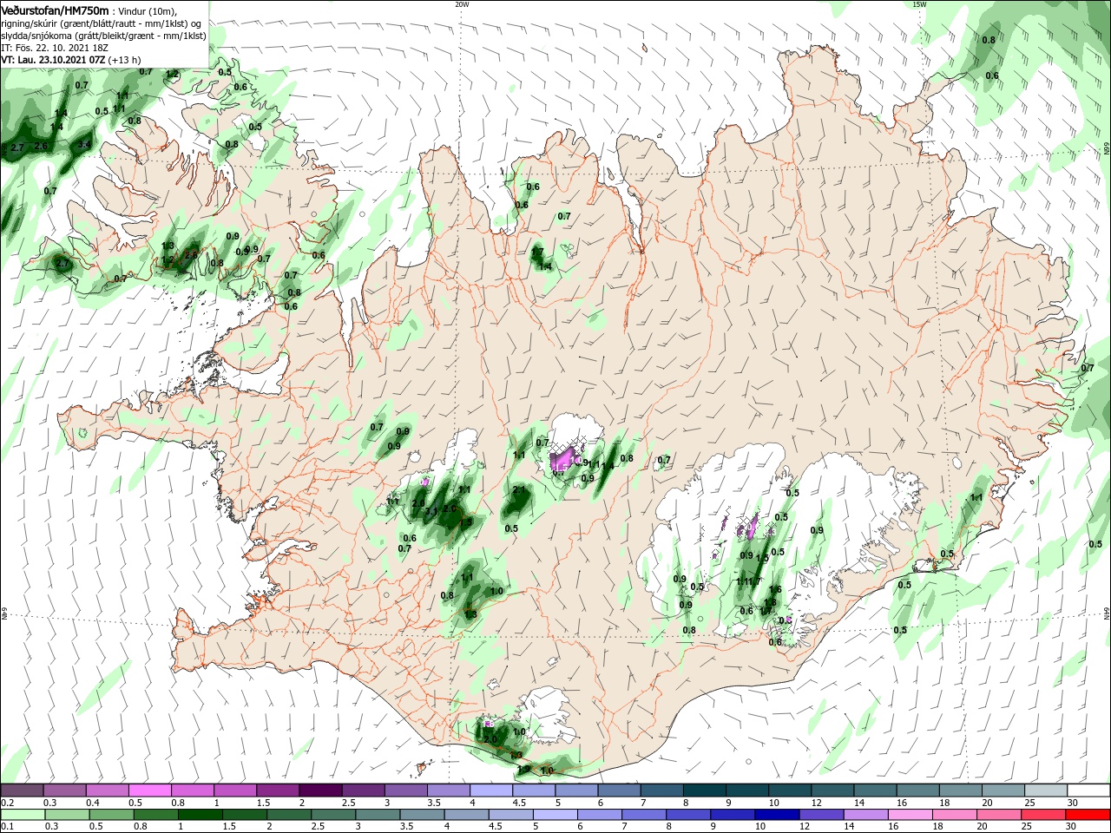Pick the bottom-row grey-blue swatch labeled 3.5
Image resolution: width=1111 pixels, height=833 pixels.
point(422,815)
